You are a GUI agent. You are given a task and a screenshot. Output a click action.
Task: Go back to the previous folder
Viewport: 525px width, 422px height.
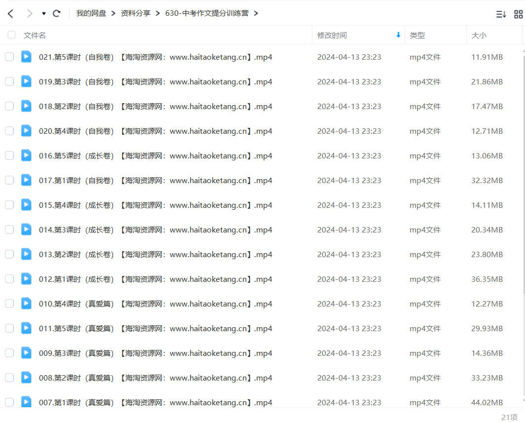tap(10, 14)
